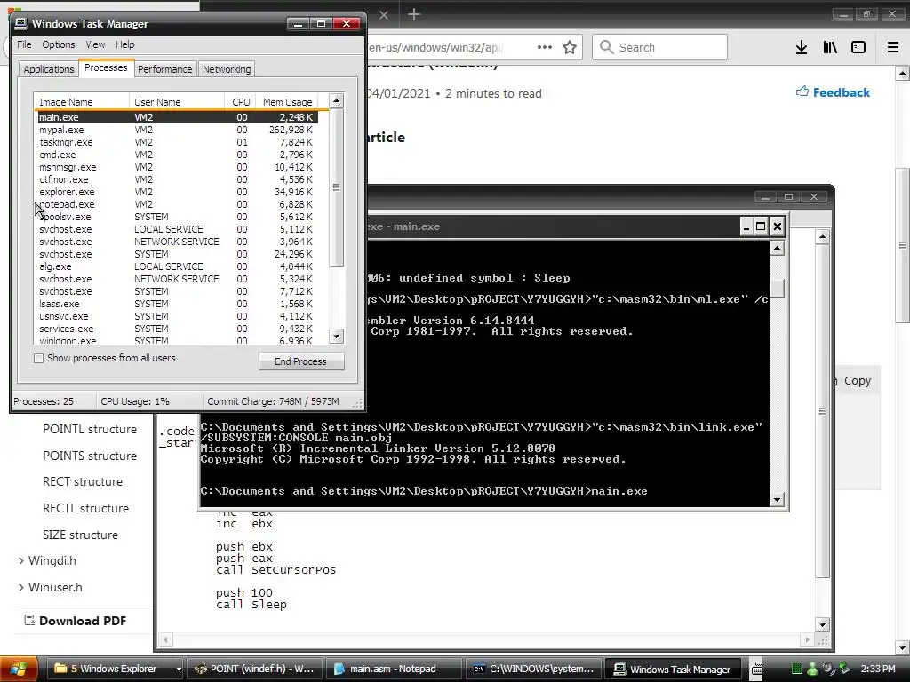Click the 2:33 PM taskbar clock

877,670
